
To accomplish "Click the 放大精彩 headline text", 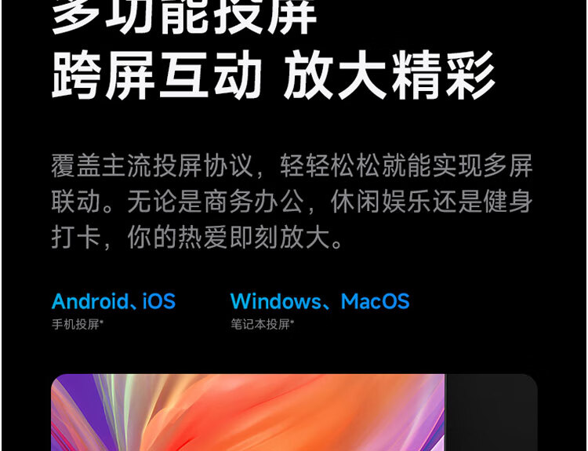I will 389,75.
